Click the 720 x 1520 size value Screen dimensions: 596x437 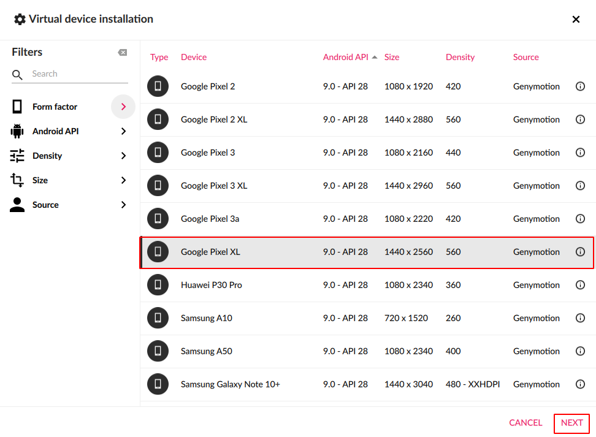(406, 317)
